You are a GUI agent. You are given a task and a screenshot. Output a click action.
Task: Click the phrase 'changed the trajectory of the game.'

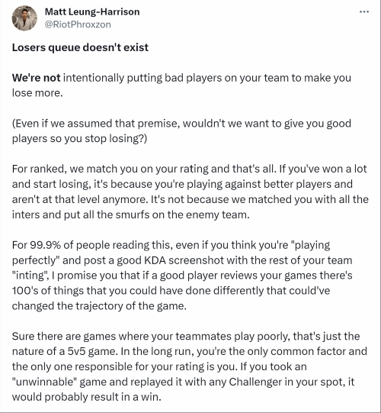[99, 306]
